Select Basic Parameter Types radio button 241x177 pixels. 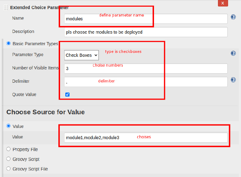coord(8,43)
